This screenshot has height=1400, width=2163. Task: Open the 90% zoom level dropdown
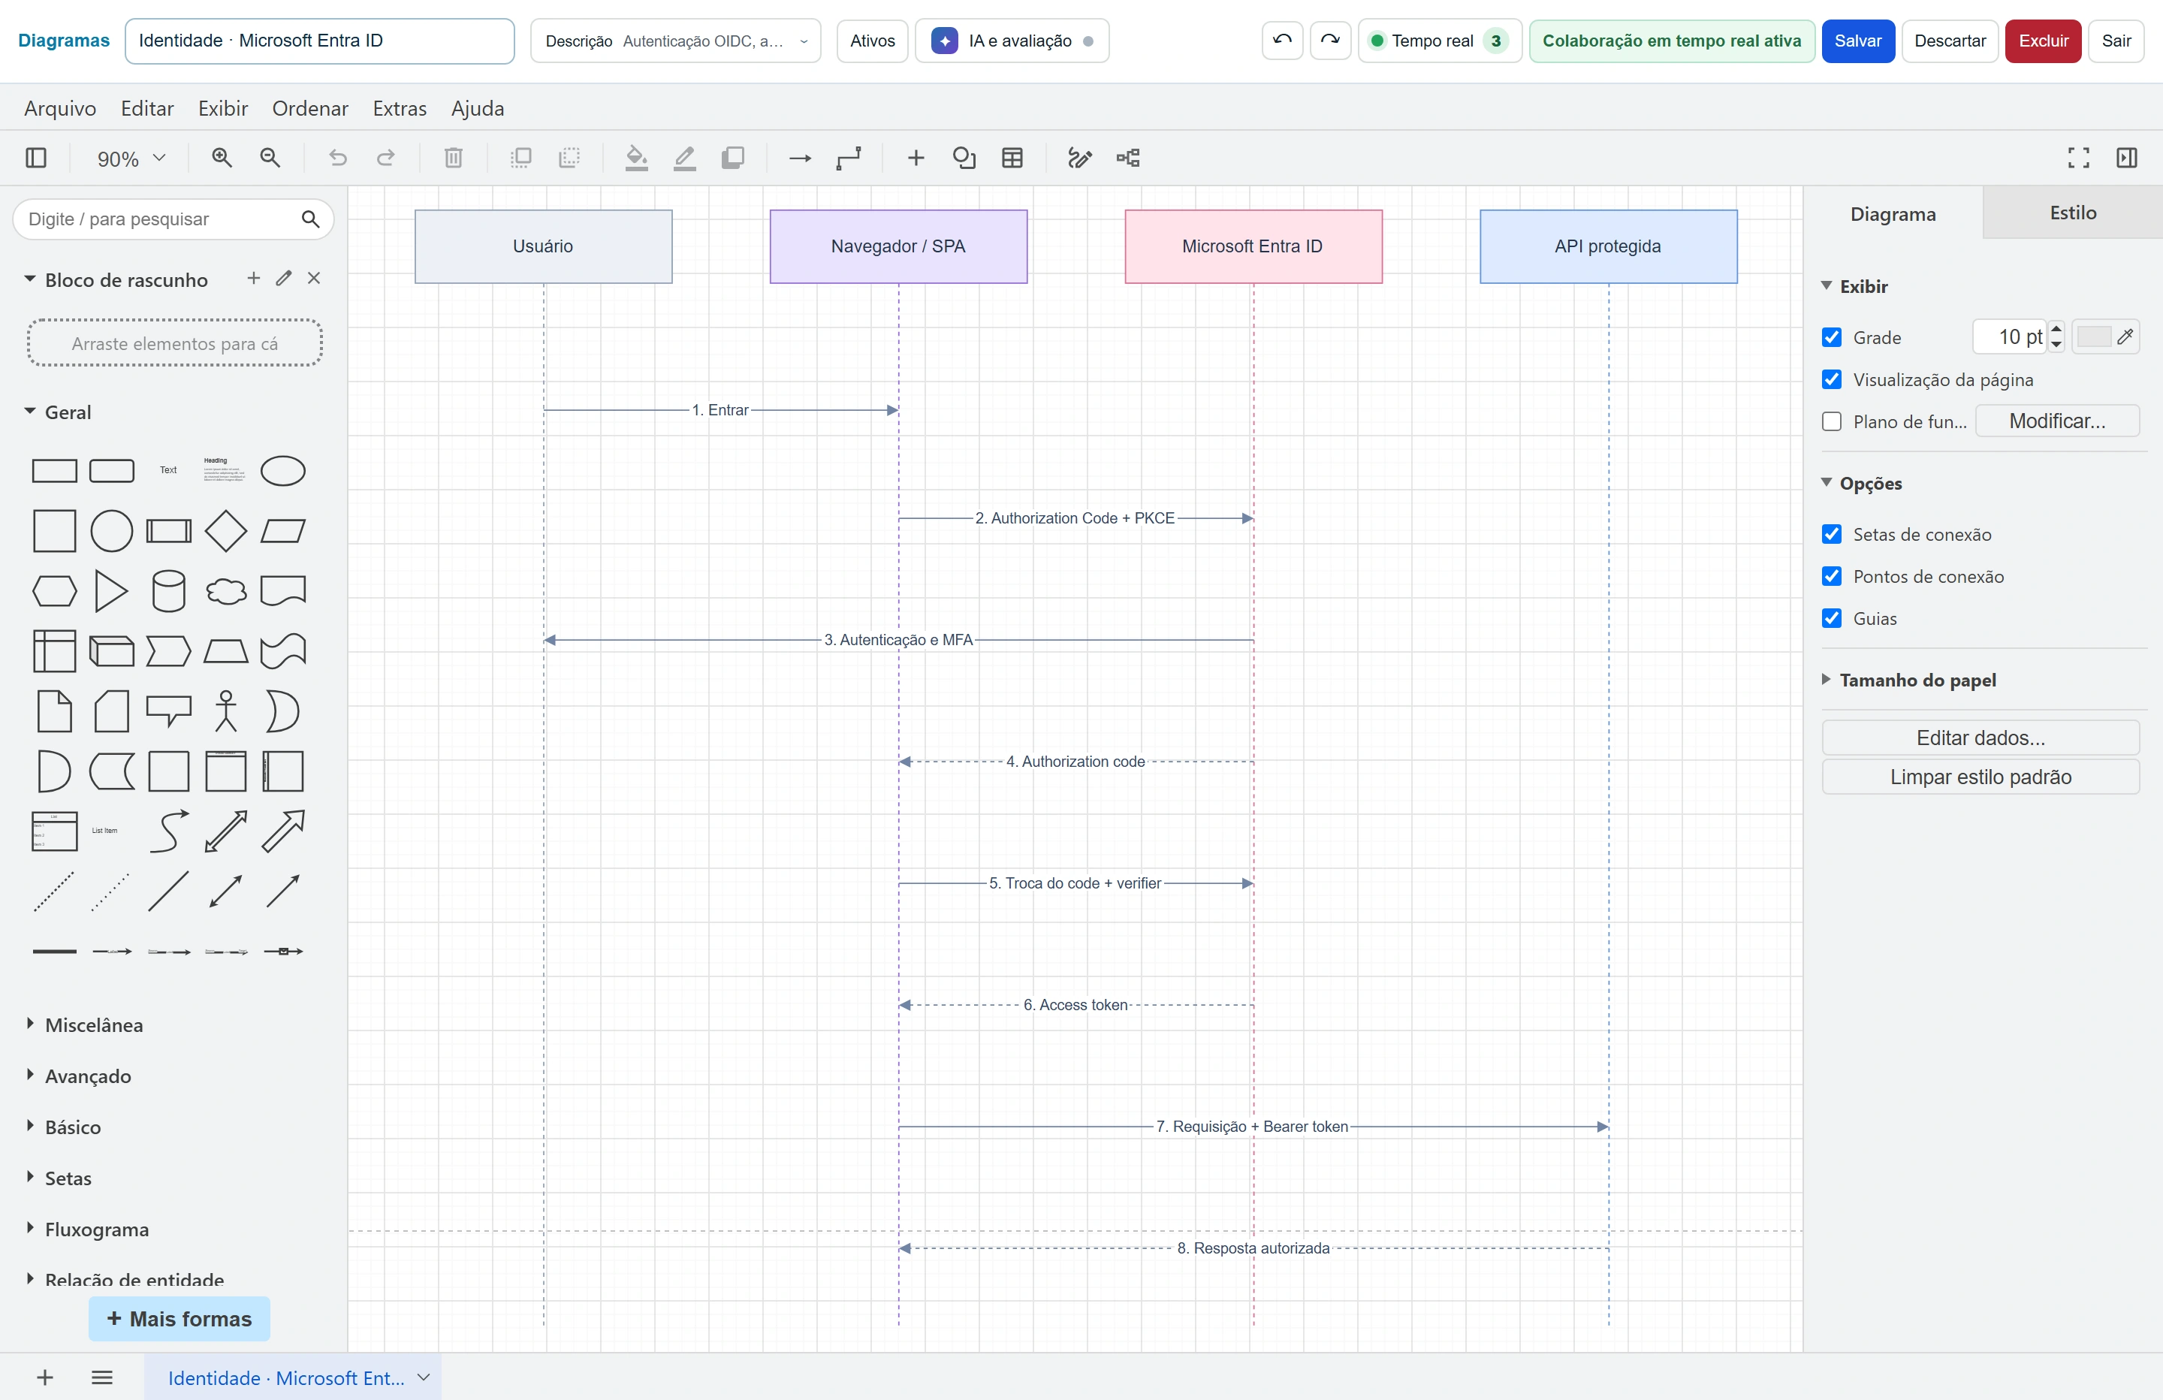(131, 158)
